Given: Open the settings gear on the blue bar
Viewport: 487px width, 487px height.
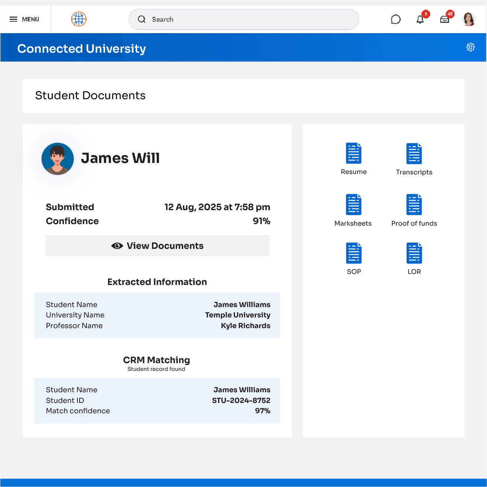Looking at the screenshot, I should [470, 47].
